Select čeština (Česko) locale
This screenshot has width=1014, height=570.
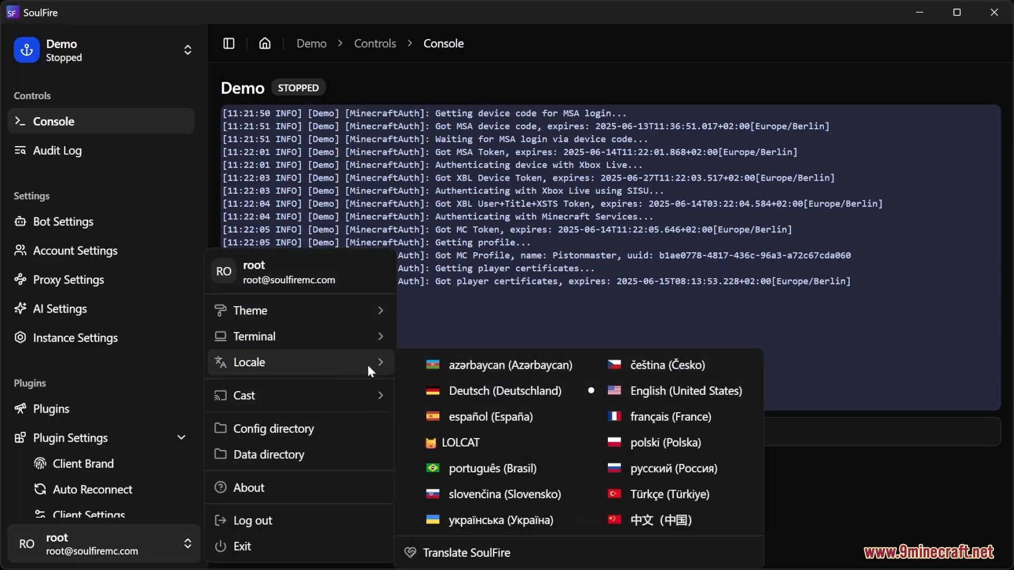[670, 365]
